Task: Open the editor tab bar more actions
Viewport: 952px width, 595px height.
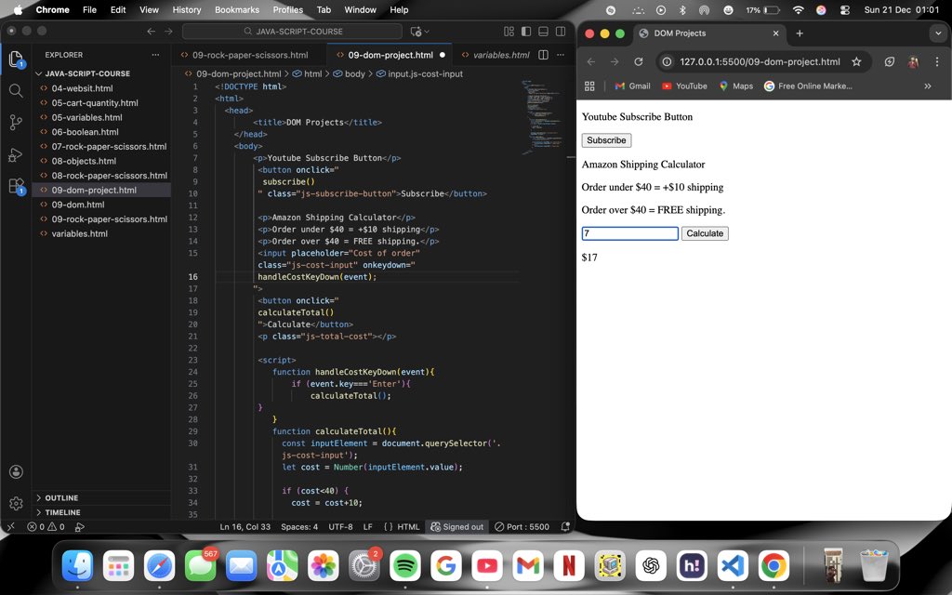Action: [561, 55]
